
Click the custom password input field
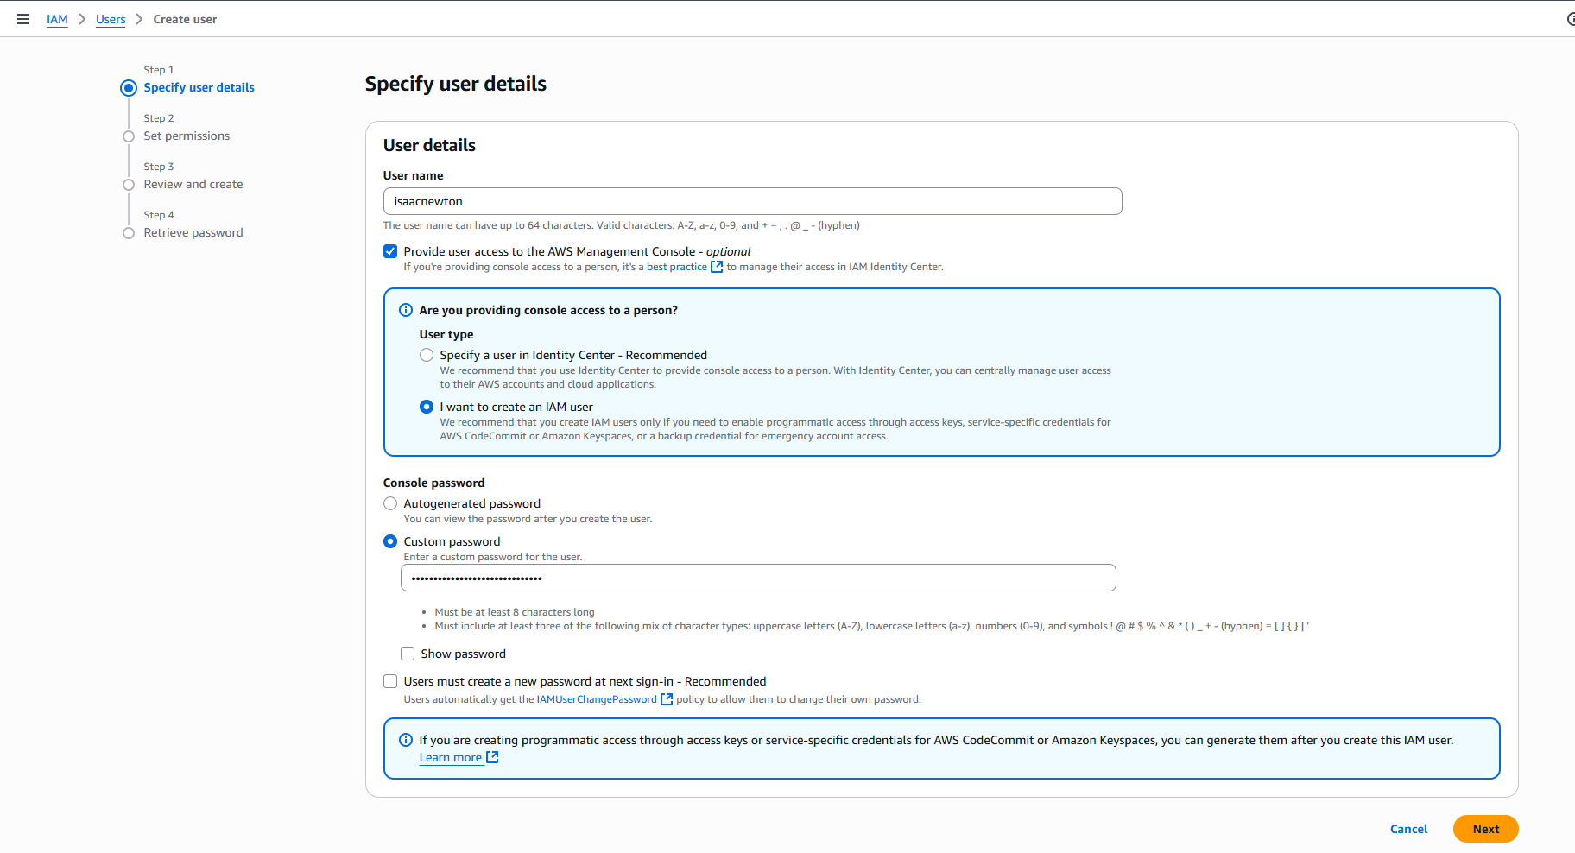pyautogui.click(x=758, y=578)
